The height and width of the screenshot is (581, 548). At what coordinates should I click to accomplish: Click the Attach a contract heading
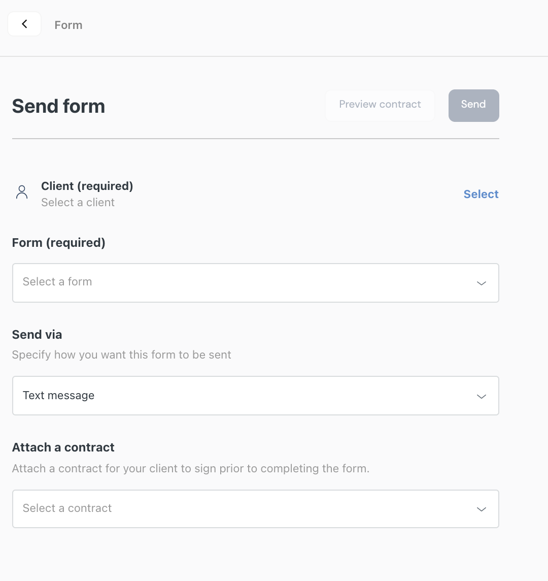coord(63,447)
